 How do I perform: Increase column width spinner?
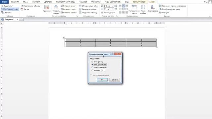[x=113, y=9]
